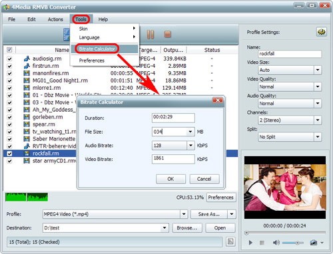Screen dimensions: 333x254
Task: Click the Save As... button
Action: 209,214
